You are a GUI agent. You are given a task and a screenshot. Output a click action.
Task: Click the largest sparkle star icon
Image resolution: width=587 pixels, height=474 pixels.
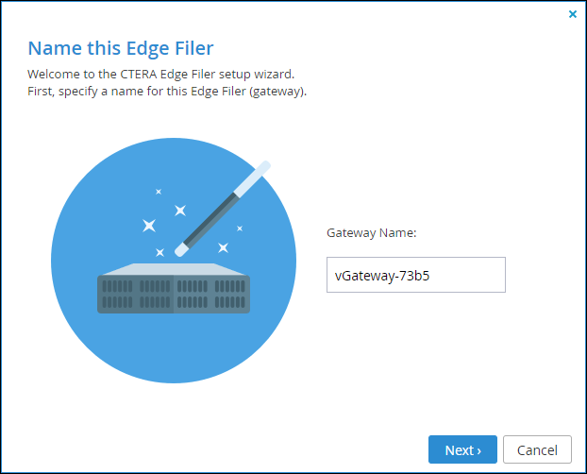(x=149, y=226)
